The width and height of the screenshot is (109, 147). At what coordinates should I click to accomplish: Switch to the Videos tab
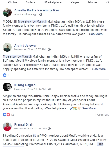click(x=31, y=2)
